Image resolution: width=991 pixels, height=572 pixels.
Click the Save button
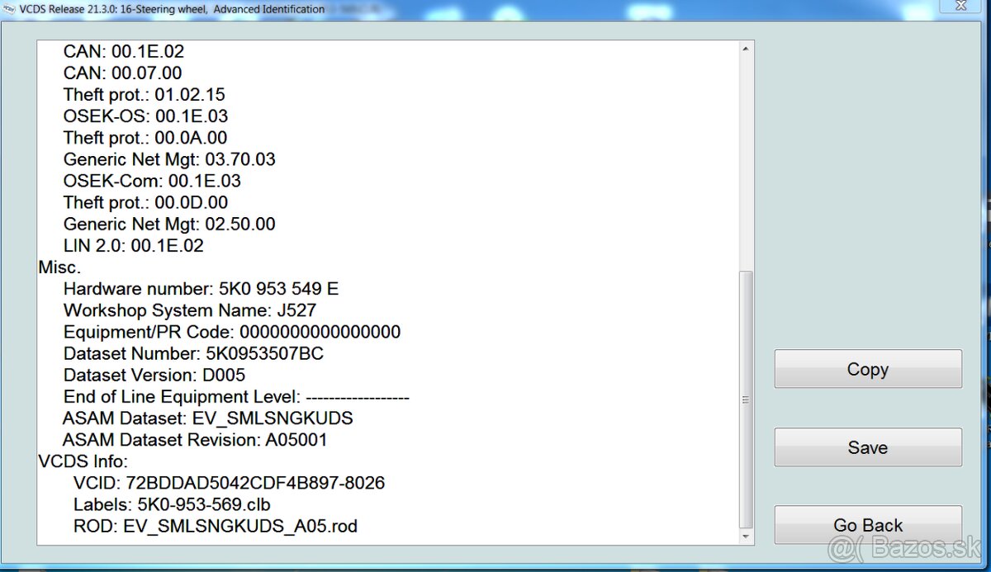(868, 447)
